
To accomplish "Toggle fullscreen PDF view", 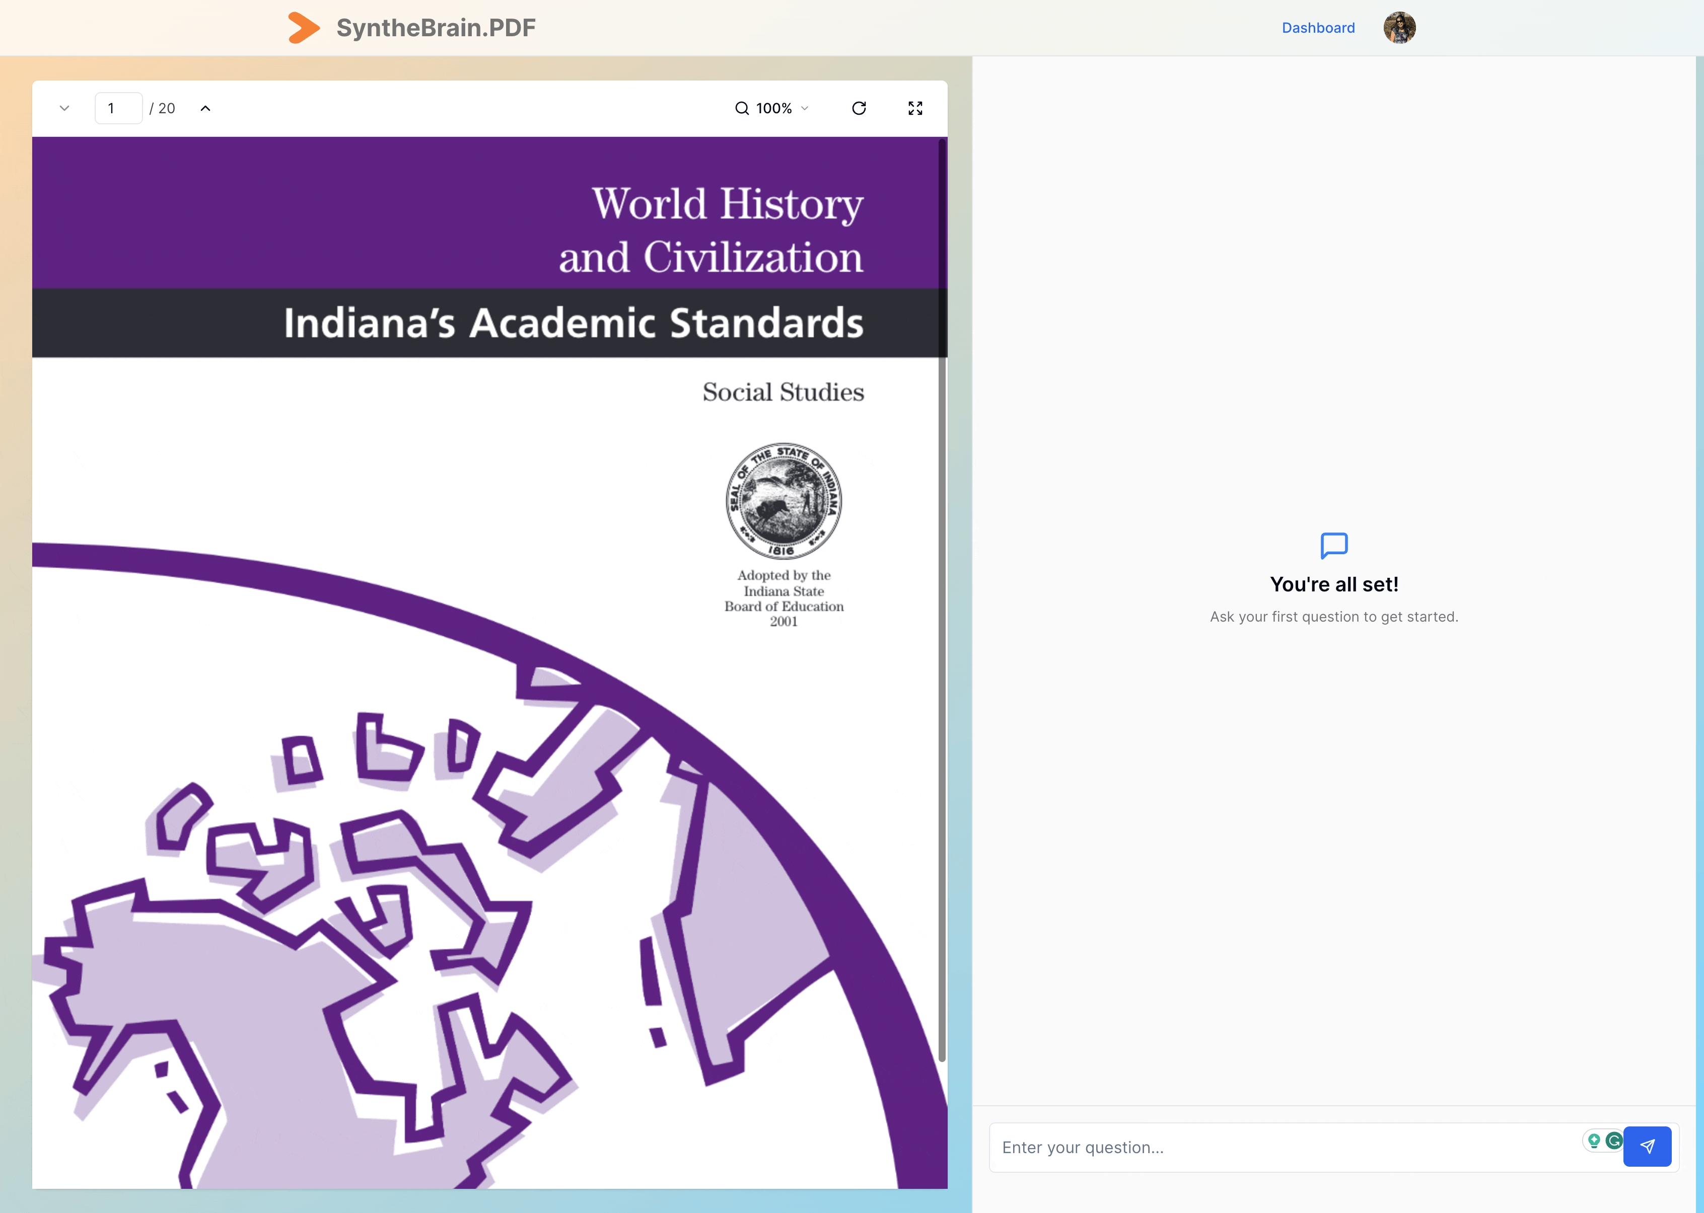I will [x=915, y=108].
